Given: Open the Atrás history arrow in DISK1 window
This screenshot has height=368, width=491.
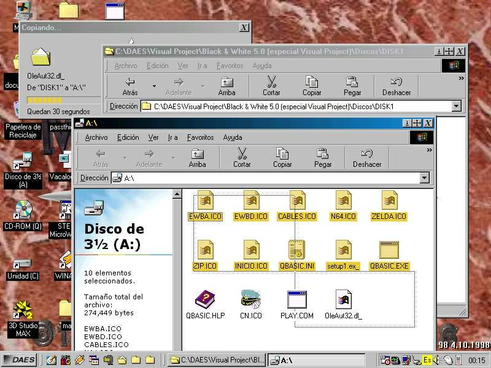Looking at the screenshot, I should click(154, 86).
